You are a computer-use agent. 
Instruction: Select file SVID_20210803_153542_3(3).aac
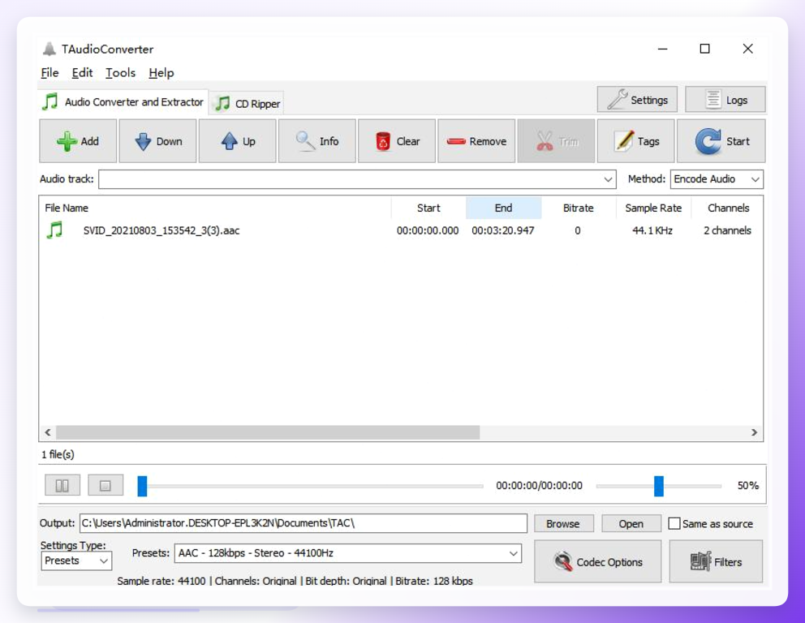[x=161, y=230]
